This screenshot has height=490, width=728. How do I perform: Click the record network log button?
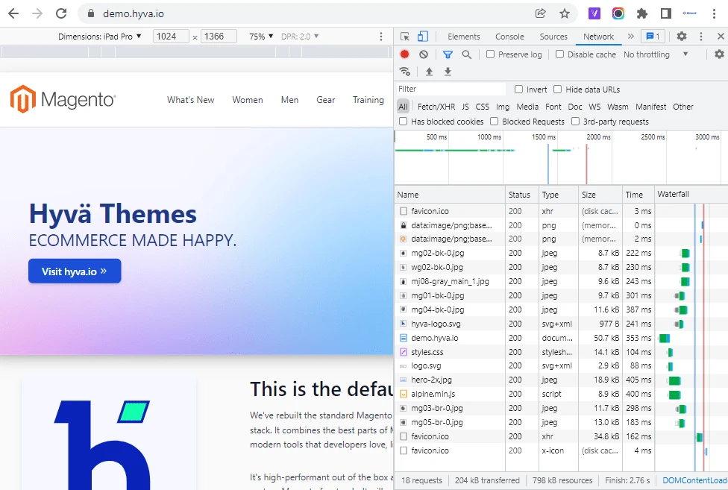[x=404, y=54]
